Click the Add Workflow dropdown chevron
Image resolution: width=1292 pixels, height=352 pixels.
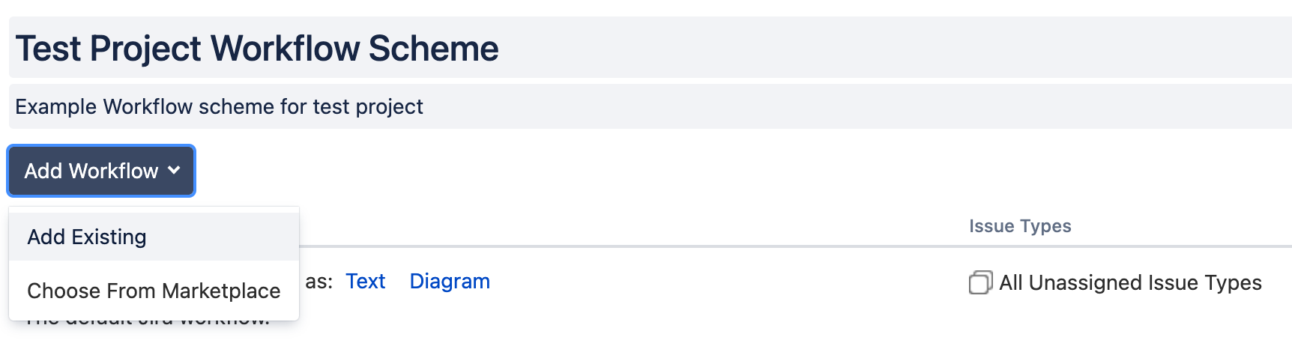[174, 171]
